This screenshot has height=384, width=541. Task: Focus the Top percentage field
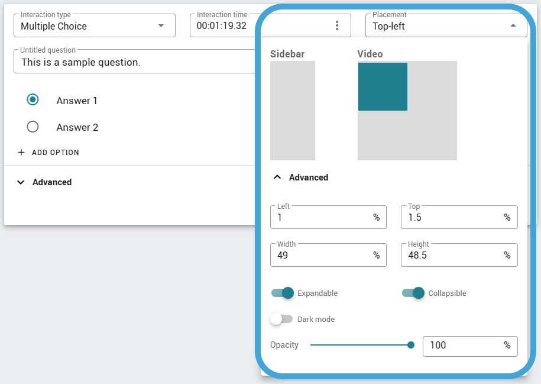(459, 217)
